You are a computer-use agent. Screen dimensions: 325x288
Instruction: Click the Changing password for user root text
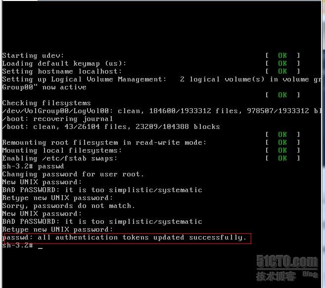tap(73, 174)
